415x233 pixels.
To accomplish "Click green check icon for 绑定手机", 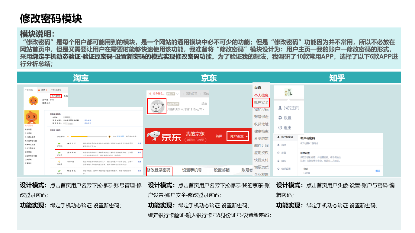I will pos(60,171).
